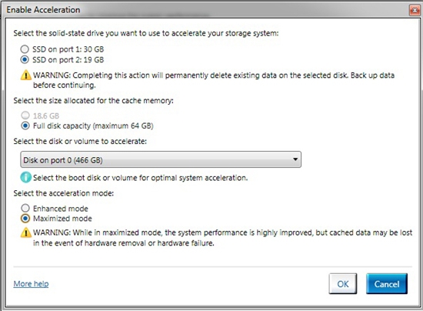This screenshot has height=311, width=423.
Task: Click the warning icon beside data deletion notice
Action: tap(26, 75)
